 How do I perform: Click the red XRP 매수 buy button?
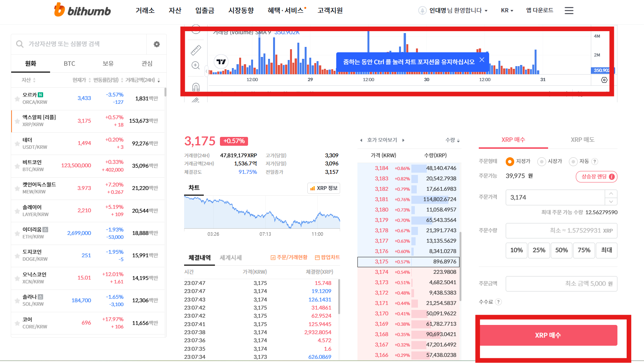548,335
